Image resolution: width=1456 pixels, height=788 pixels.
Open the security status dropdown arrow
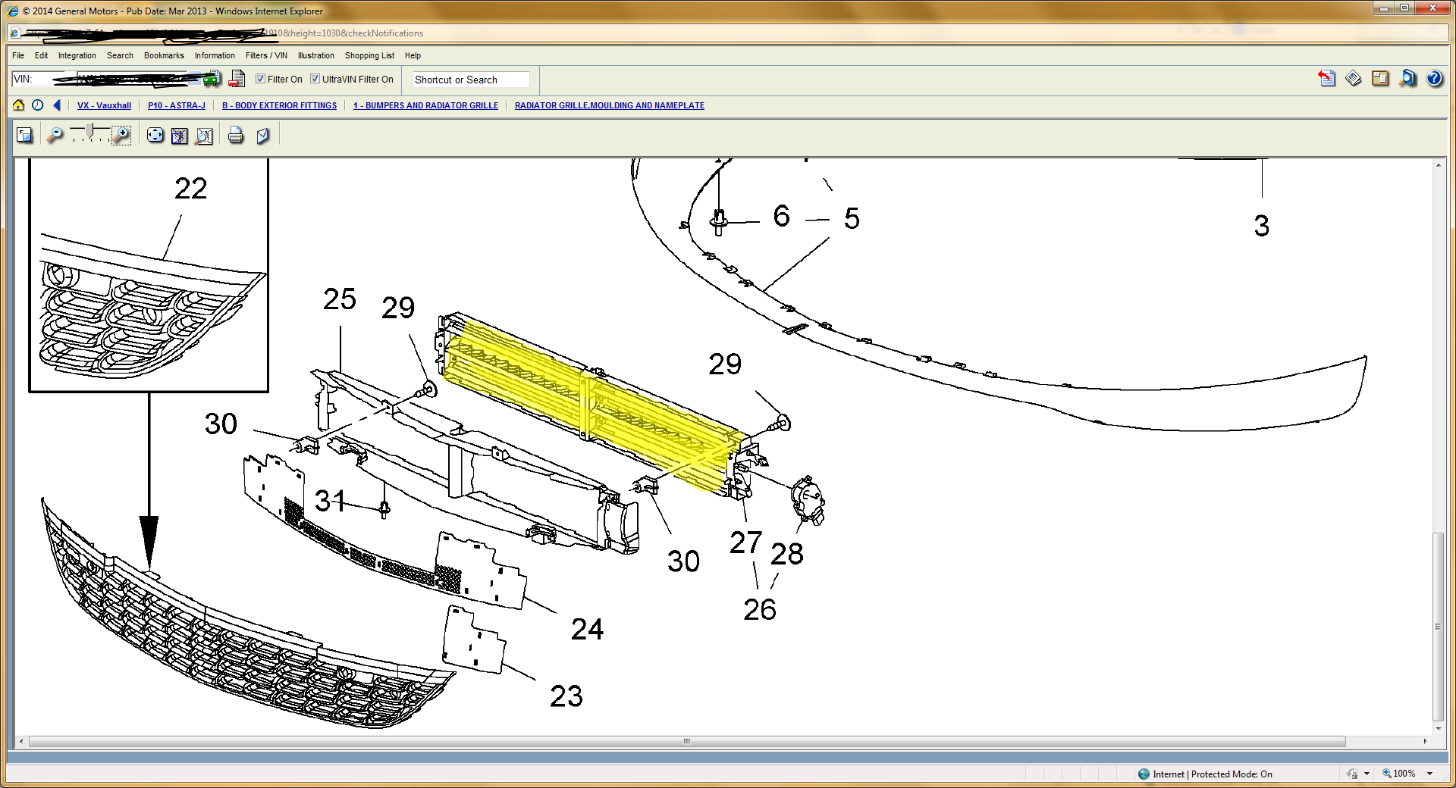[1367, 774]
